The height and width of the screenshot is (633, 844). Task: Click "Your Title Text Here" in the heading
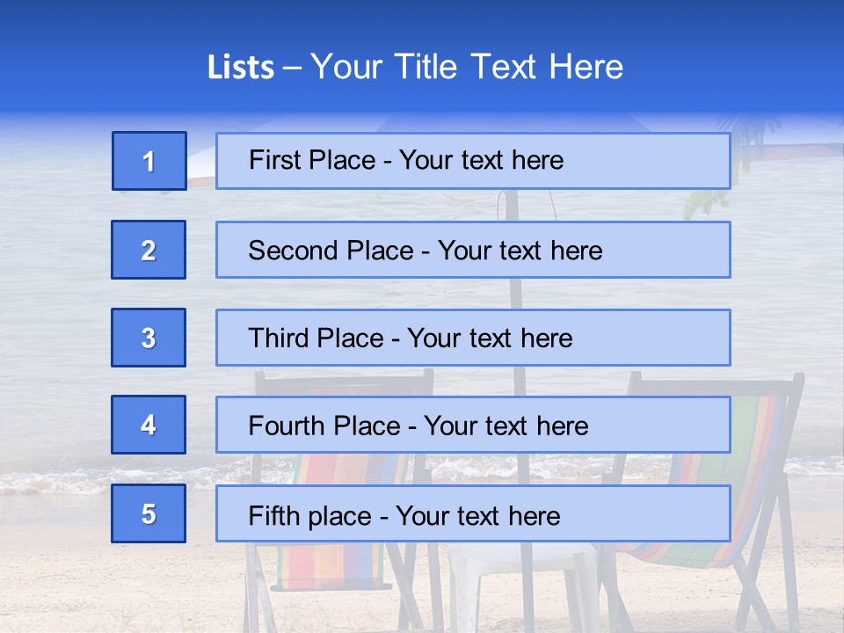click(466, 68)
